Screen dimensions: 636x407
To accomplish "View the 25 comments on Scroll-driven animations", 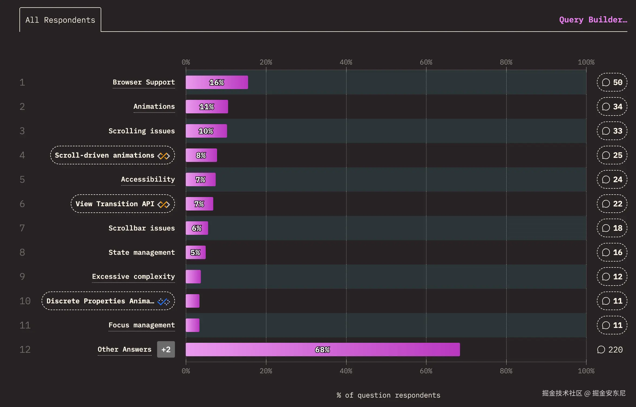I will (612, 155).
